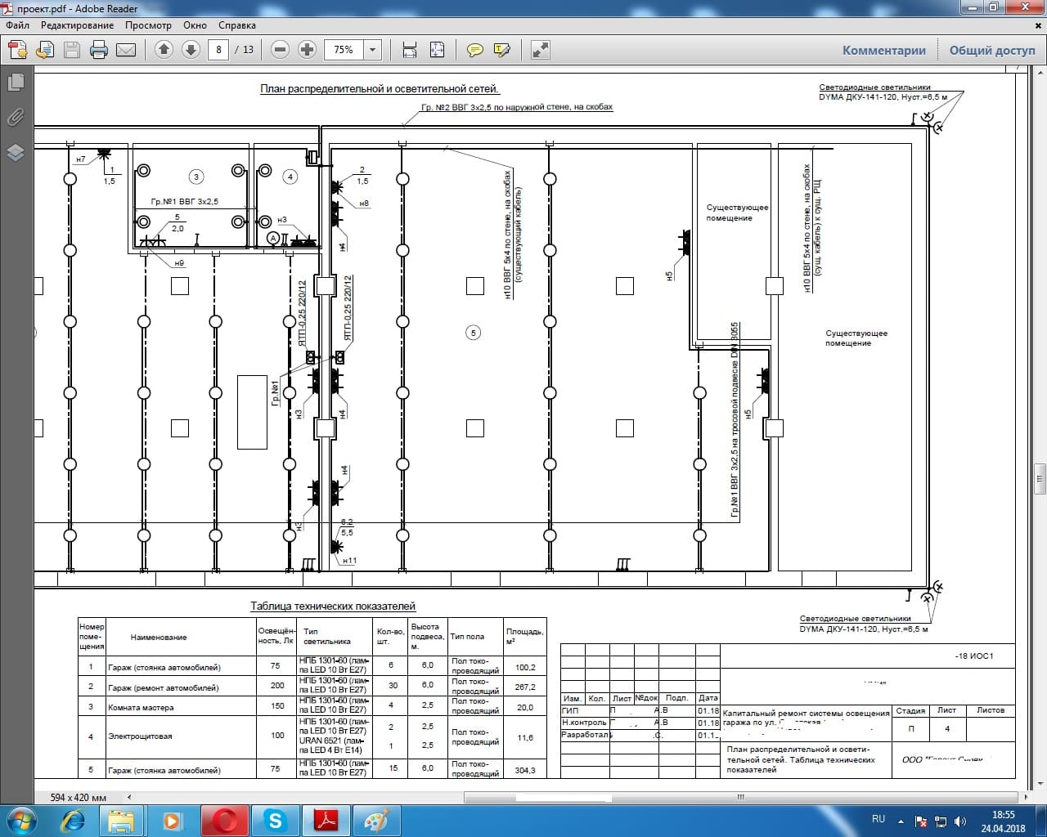This screenshot has width=1047, height=837.
Task: Toggle read mode with the expand arrows
Action: pos(540,50)
